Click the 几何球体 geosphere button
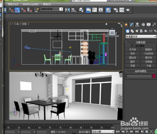157x134 pixels. click(x=149, y=53)
